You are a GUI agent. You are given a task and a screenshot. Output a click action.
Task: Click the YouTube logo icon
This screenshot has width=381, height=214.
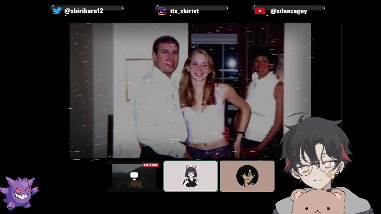pos(260,11)
